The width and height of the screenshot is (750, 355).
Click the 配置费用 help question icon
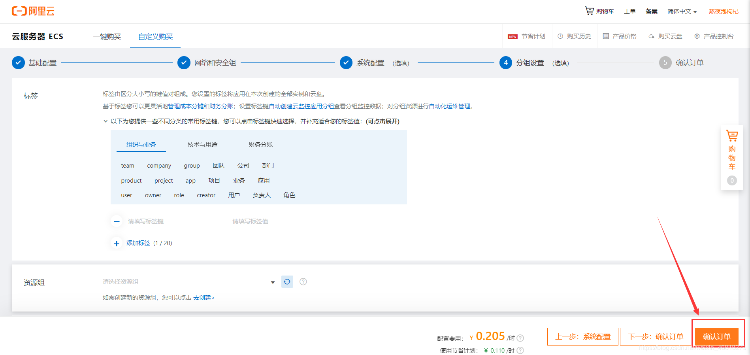click(520, 338)
